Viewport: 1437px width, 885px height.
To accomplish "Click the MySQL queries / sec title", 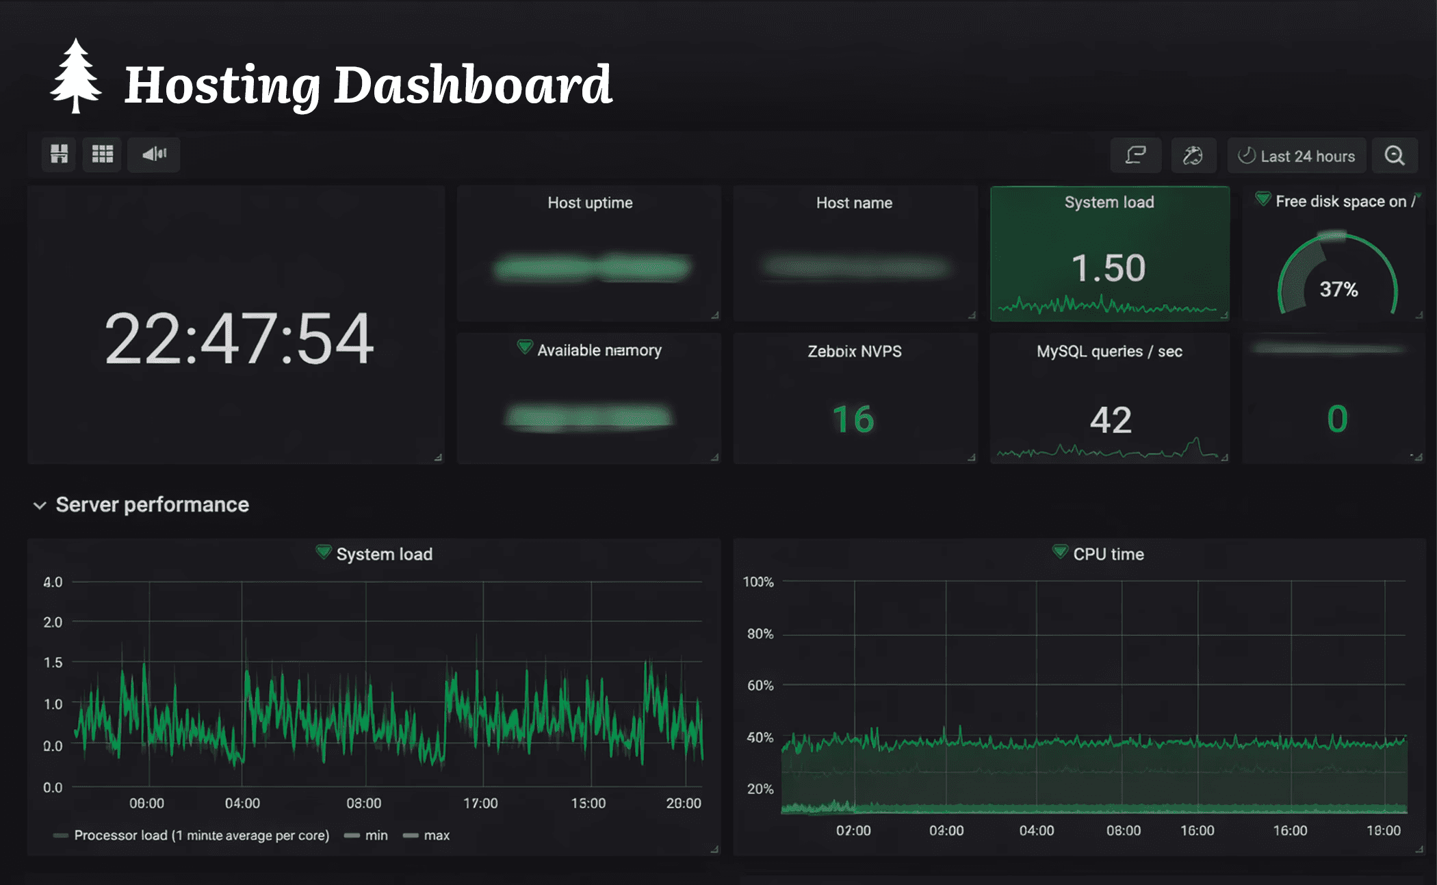I will tap(1109, 351).
